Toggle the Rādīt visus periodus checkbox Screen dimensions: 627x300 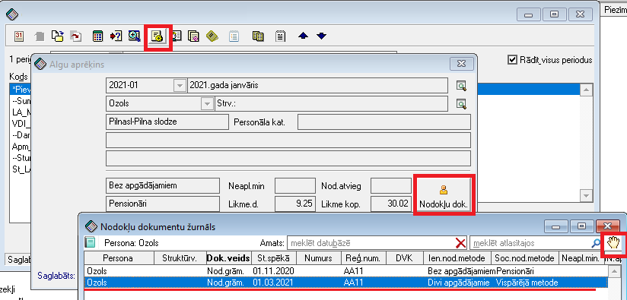[x=512, y=60]
